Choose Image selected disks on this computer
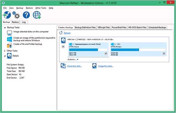Image resolution: width=176 pixels, height=113 pixels. pyautogui.click(x=31, y=32)
